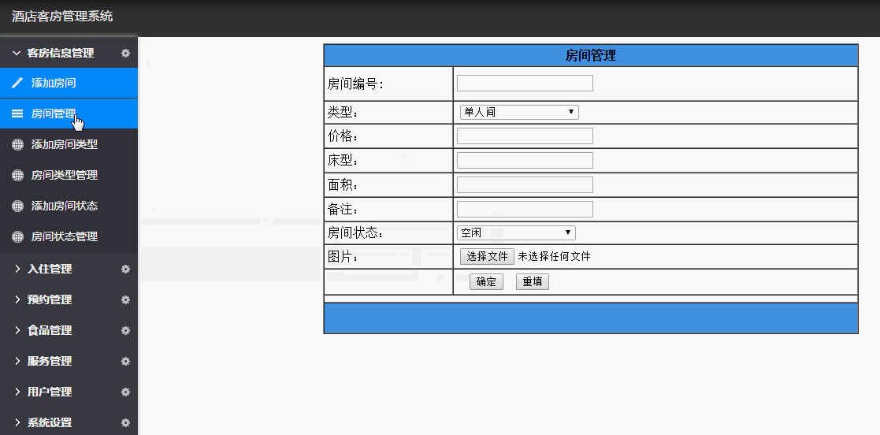The image size is (880, 435).
Task: Expand the 预约管理 menu section
Action: pyautogui.click(x=49, y=300)
